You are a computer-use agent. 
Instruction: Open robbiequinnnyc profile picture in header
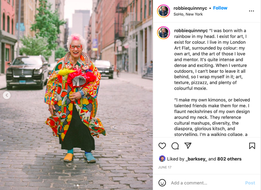click(163, 11)
